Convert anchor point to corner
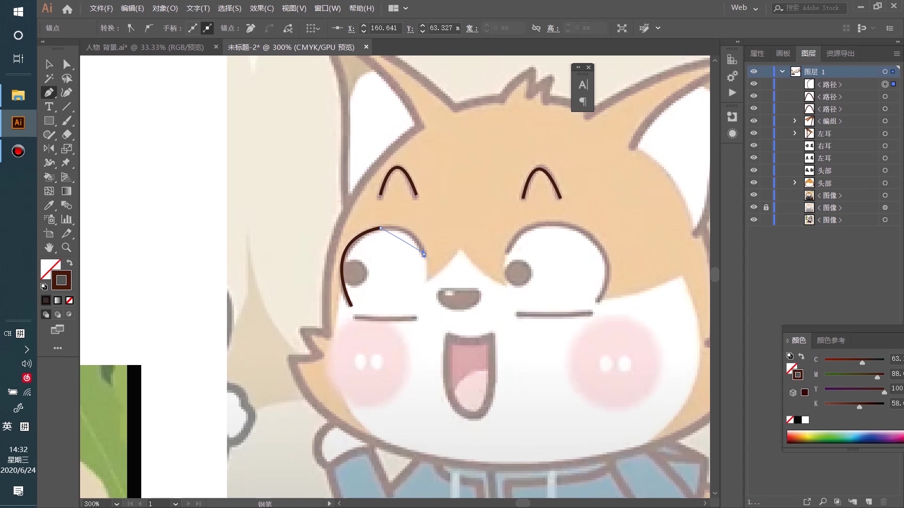Image resolution: width=904 pixels, height=508 pixels. [x=131, y=28]
